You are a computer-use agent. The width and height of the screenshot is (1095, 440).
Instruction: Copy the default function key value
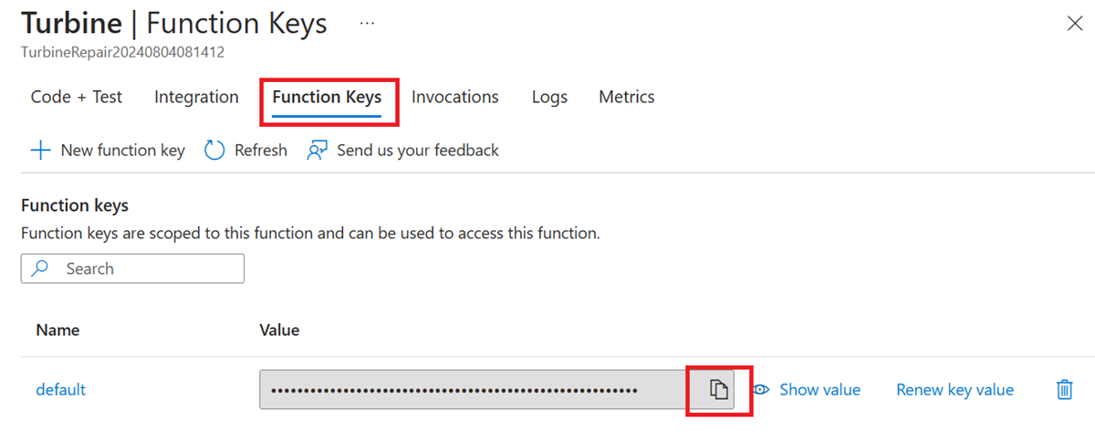[719, 390]
